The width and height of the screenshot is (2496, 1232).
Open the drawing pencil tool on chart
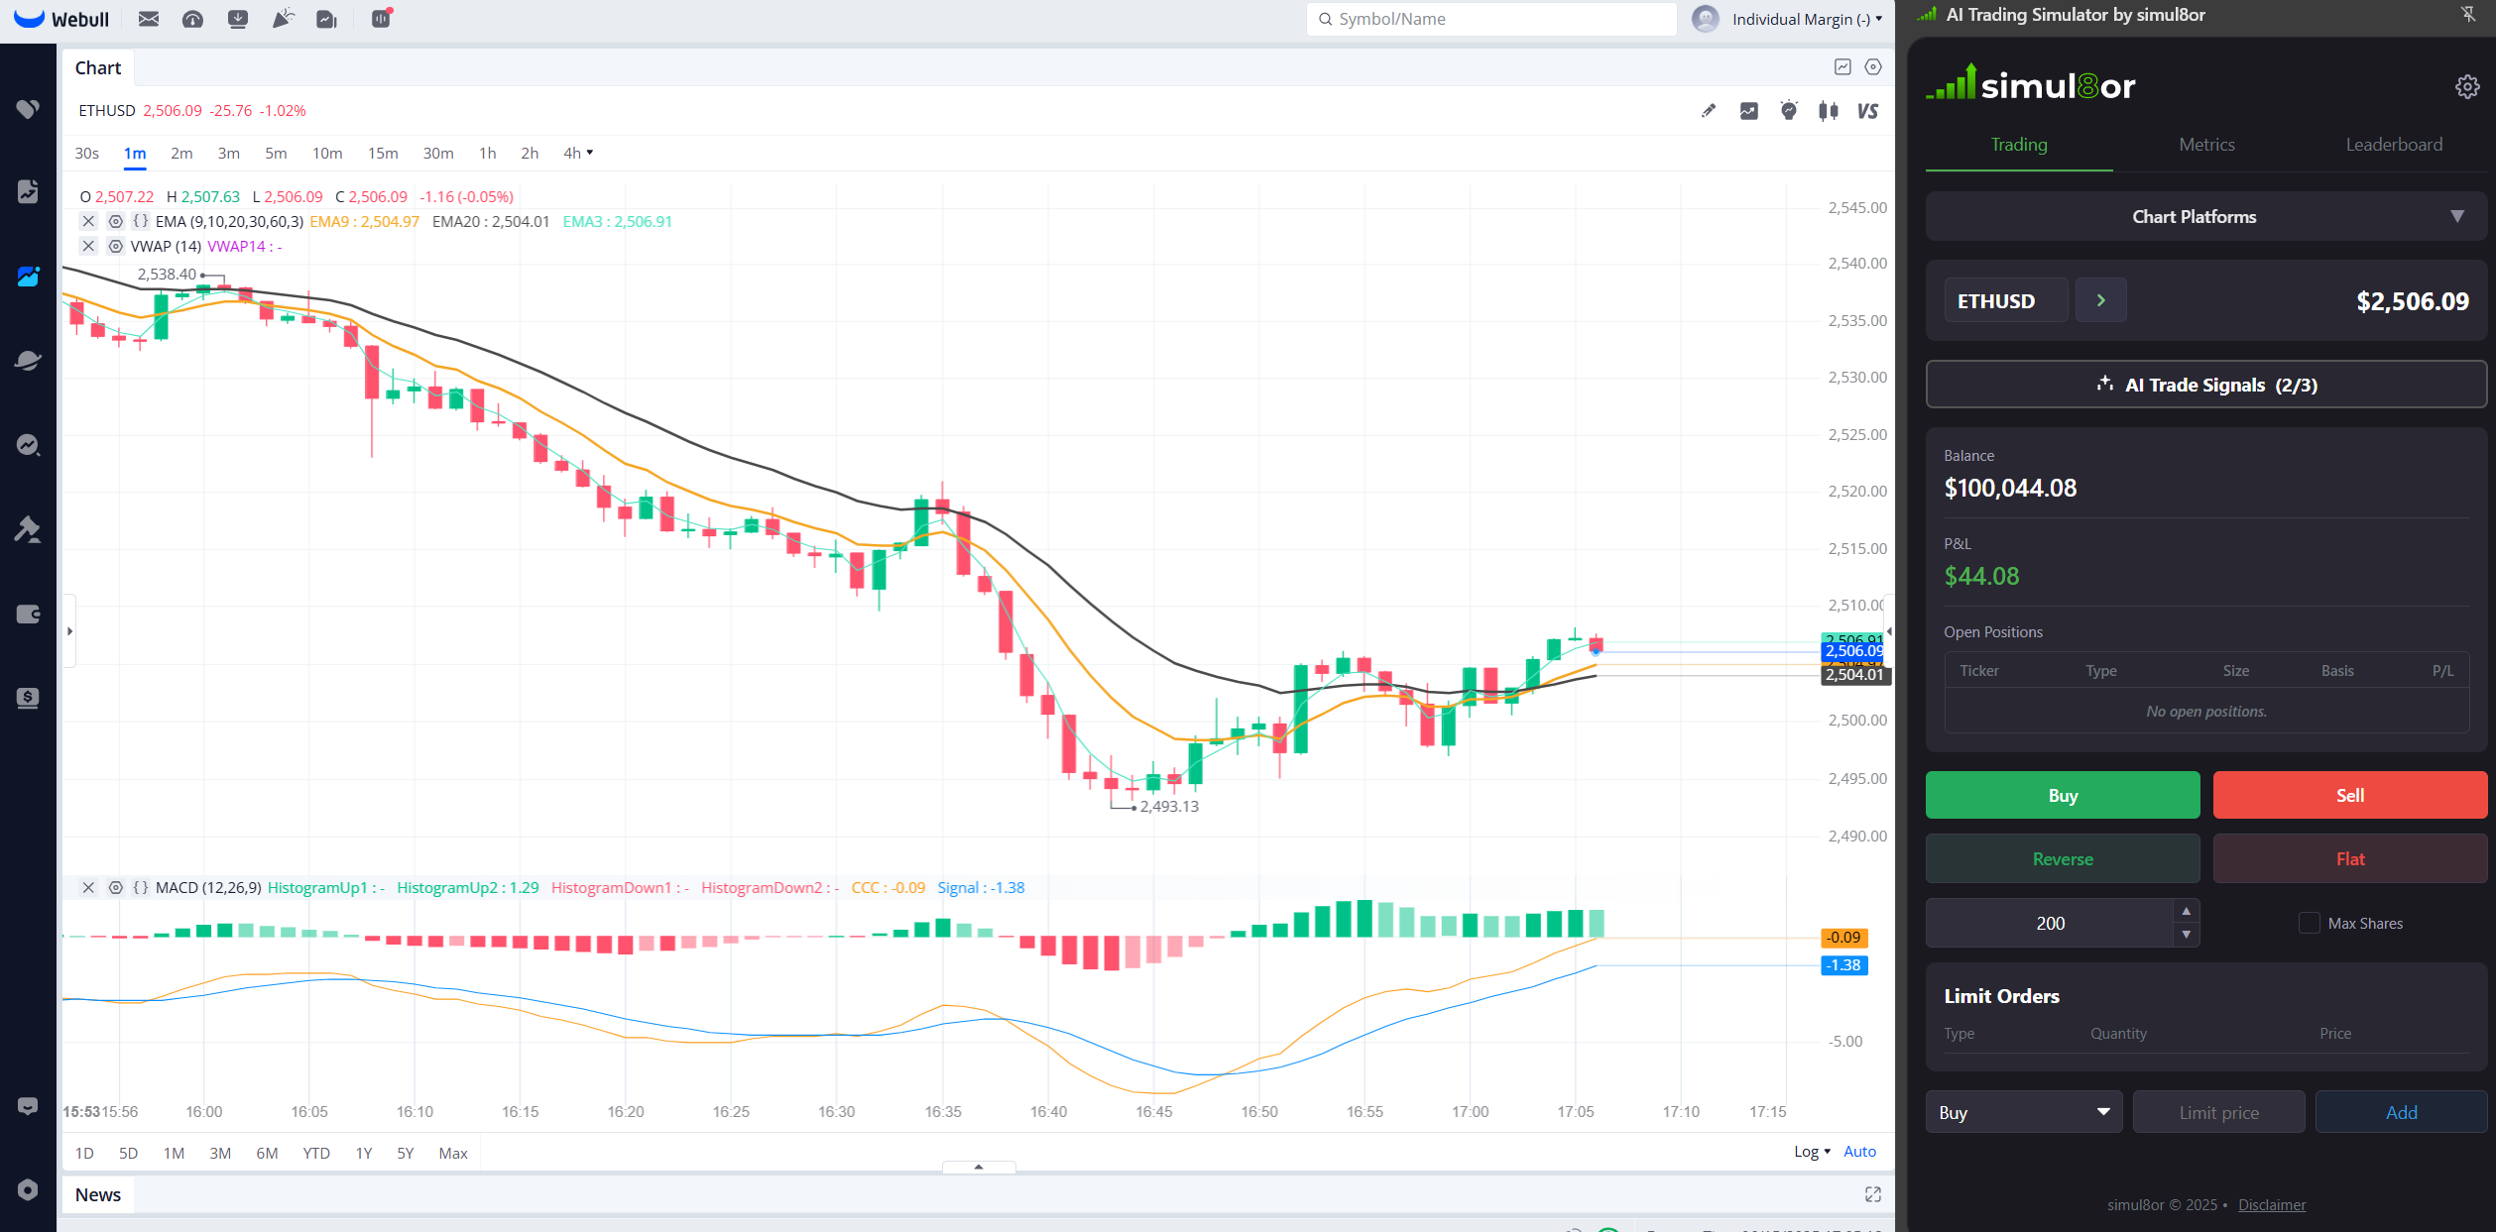[1708, 111]
